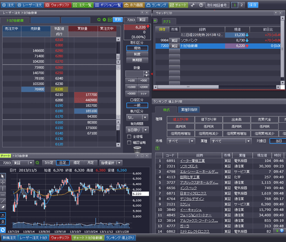Open the ポジション一覧 toolbar button

108,5
